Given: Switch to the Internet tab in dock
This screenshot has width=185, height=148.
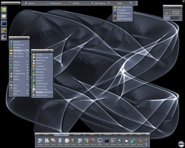Looking at the screenshot, I should pos(77,135).
